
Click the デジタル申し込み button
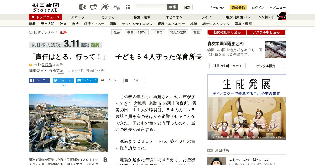266,32
